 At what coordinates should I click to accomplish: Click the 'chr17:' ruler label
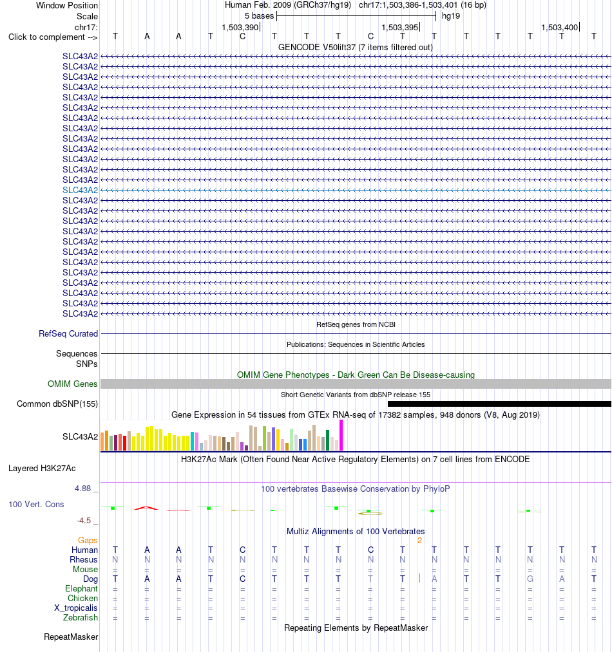coord(86,28)
